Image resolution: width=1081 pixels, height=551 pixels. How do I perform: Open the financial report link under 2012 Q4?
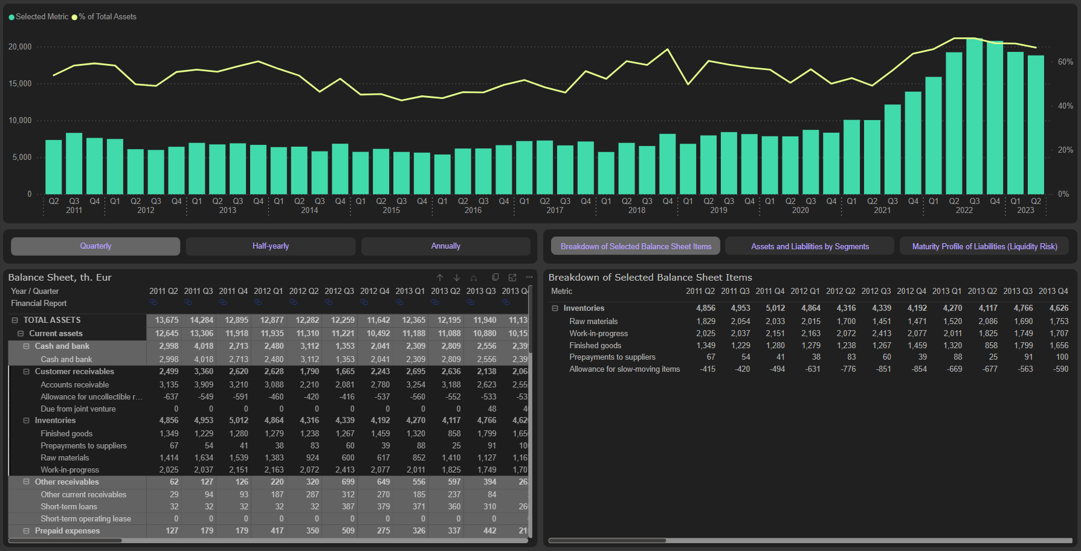point(364,302)
